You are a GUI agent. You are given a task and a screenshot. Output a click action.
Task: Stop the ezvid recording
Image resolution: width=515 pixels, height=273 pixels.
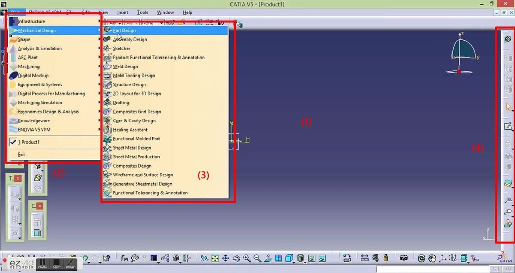(56, 264)
